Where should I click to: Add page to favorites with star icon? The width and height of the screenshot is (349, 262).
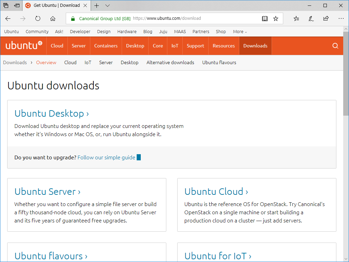click(x=276, y=18)
